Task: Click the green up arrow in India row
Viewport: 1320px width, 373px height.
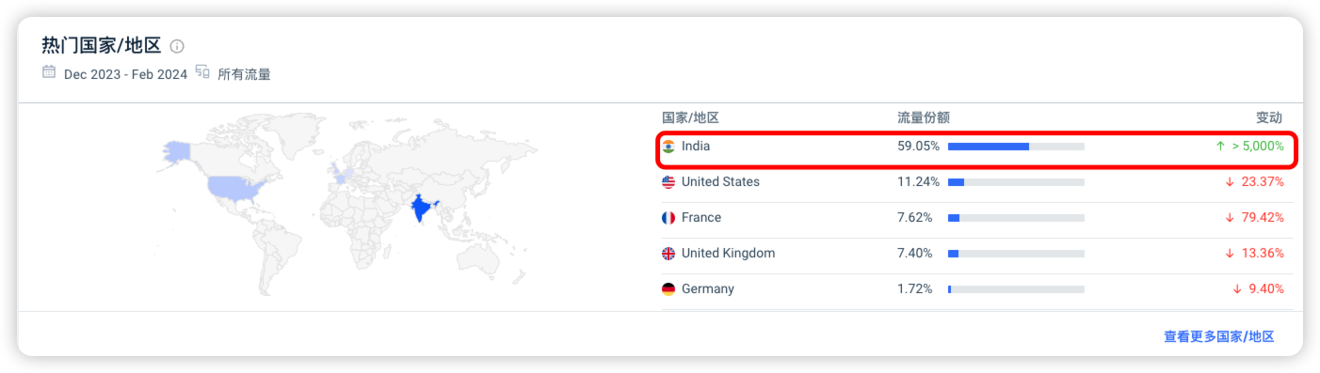Action: [1220, 147]
